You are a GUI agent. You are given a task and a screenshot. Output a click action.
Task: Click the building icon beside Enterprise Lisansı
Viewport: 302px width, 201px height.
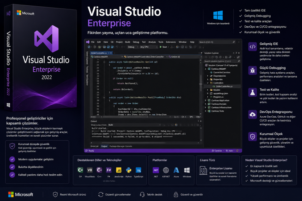[x=203, y=171]
